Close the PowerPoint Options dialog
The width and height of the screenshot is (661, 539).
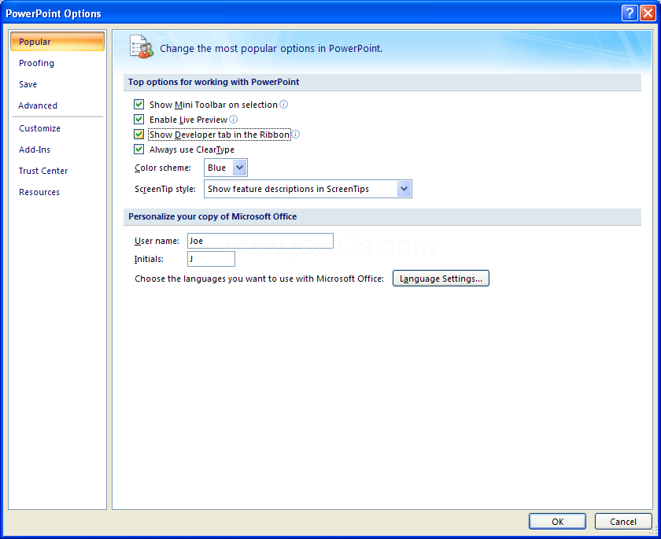coord(648,13)
